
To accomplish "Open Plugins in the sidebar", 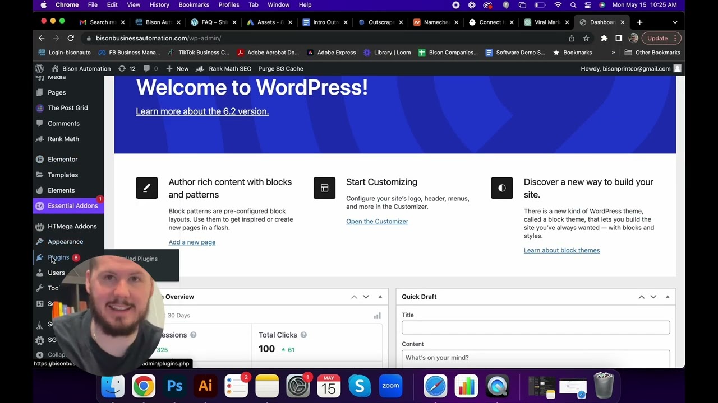I will (58, 257).
